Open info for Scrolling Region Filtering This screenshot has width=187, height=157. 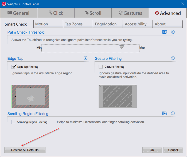tap(173, 113)
